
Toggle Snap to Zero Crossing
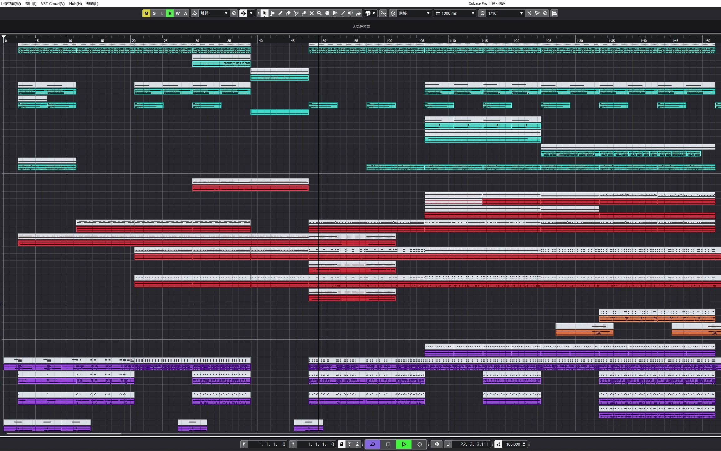coord(383,13)
